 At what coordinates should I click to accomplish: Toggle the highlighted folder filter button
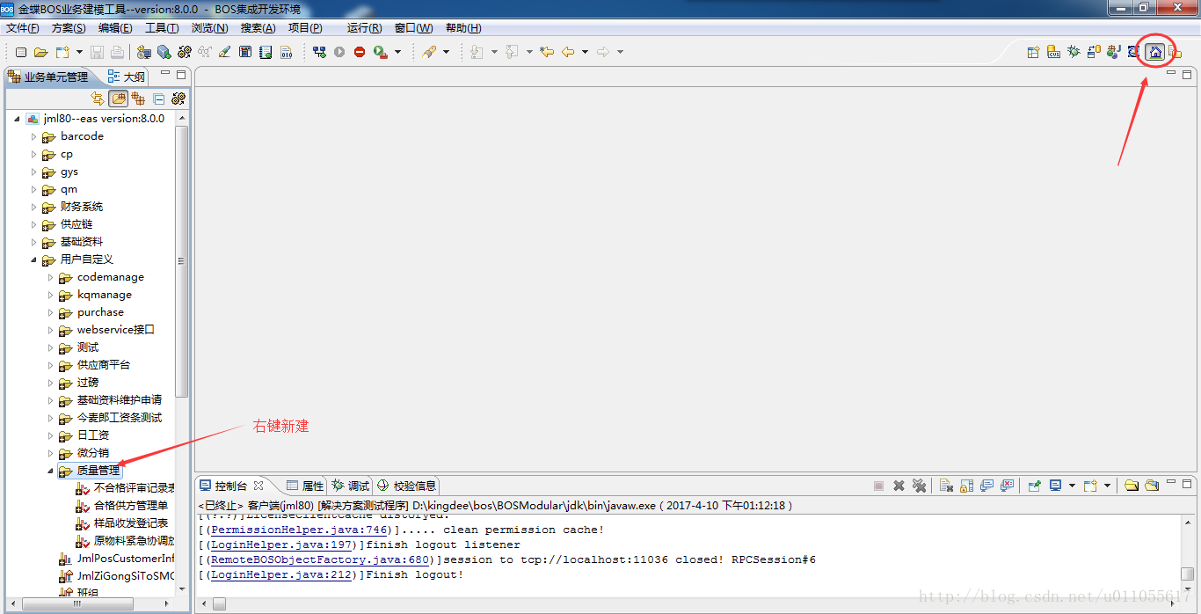119,99
